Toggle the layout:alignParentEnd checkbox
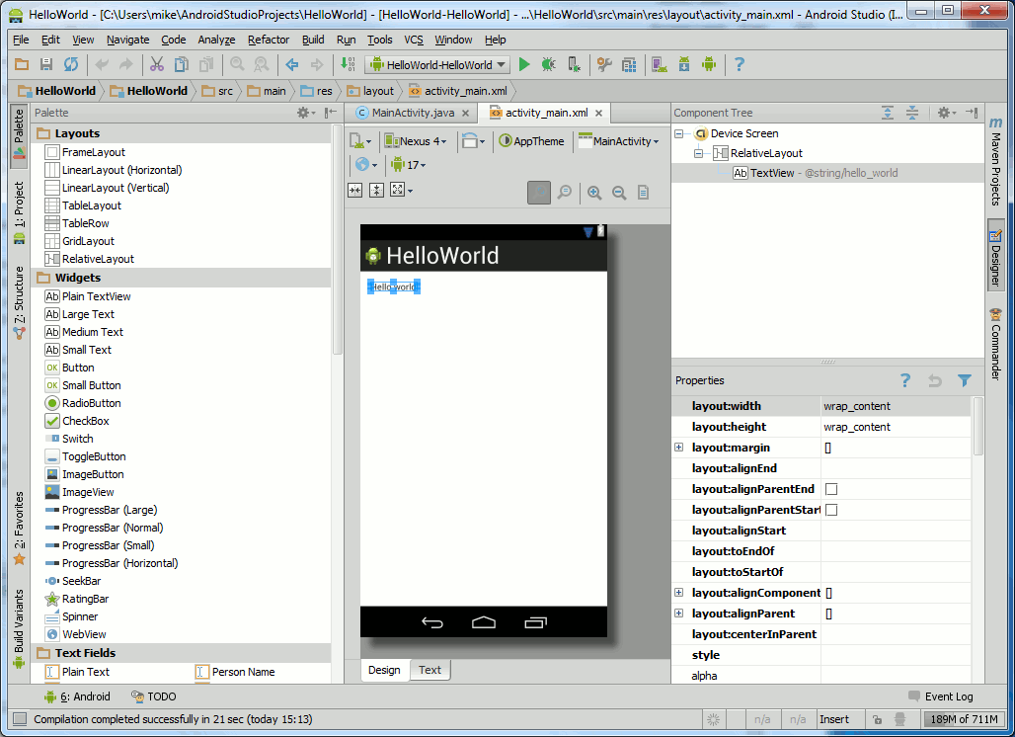The width and height of the screenshot is (1015, 737). (831, 489)
